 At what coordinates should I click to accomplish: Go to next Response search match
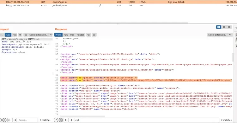point(71,120)
